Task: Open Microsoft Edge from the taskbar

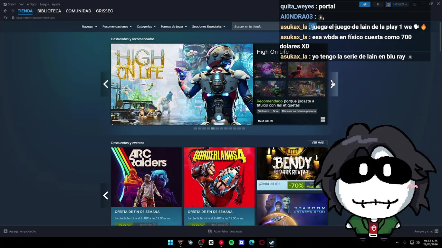Action: click(252, 242)
